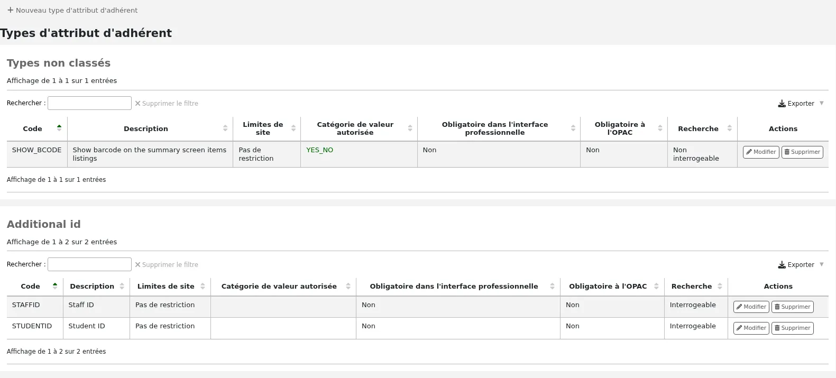The image size is (836, 378).
Task: Delete the STAFFID attribute
Action: (x=793, y=307)
